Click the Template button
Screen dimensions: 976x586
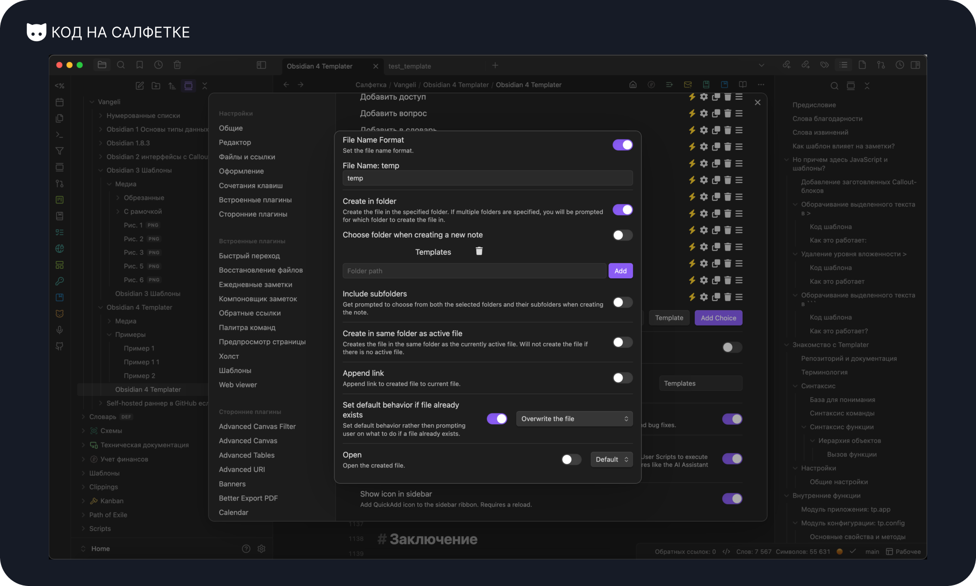[x=669, y=318]
